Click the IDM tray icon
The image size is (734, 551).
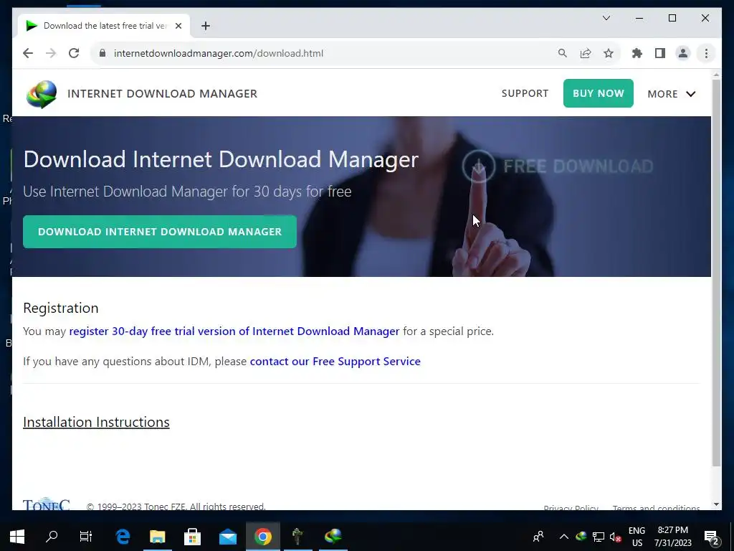point(581,536)
